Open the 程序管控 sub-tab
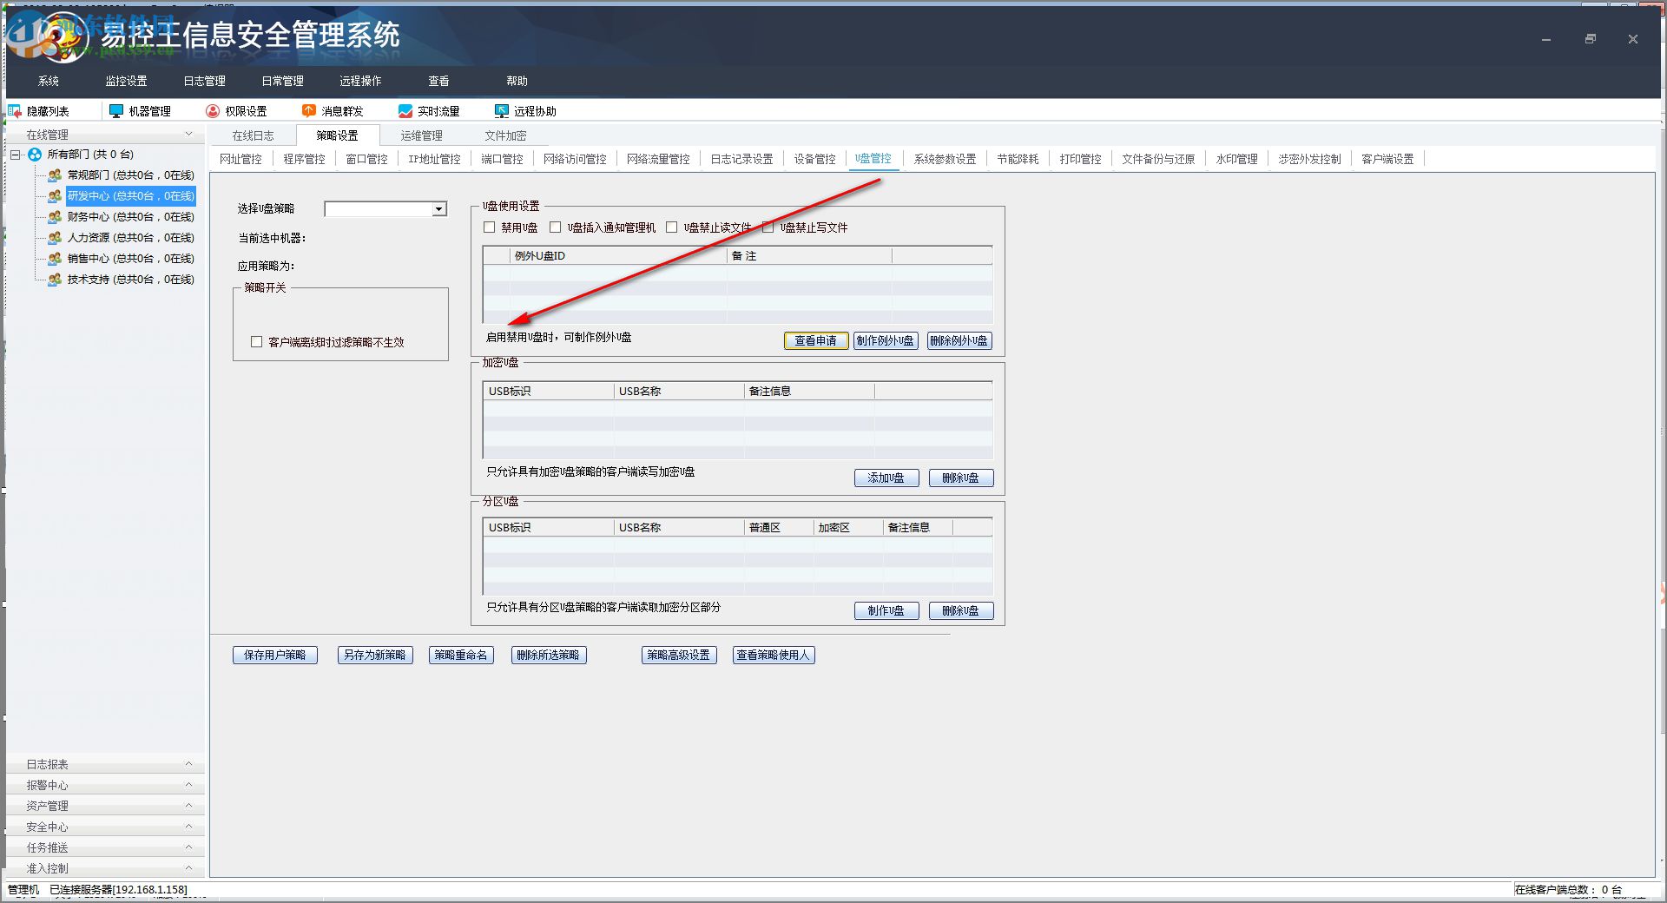1667x903 pixels. [304, 159]
